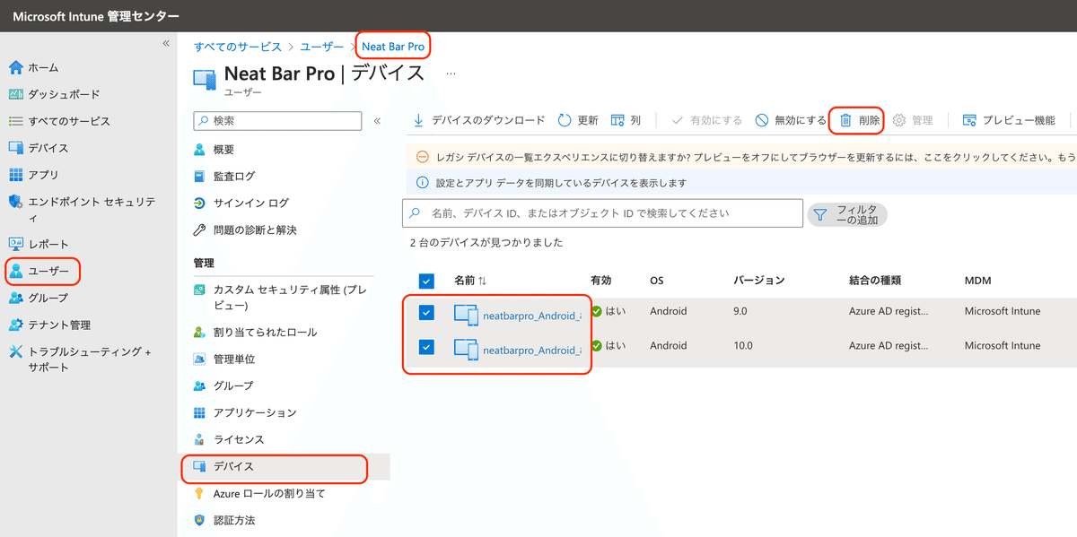Click Microsoft Intune MDM in 10.0 row
The width and height of the screenshot is (1077, 537).
pos(1003,345)
